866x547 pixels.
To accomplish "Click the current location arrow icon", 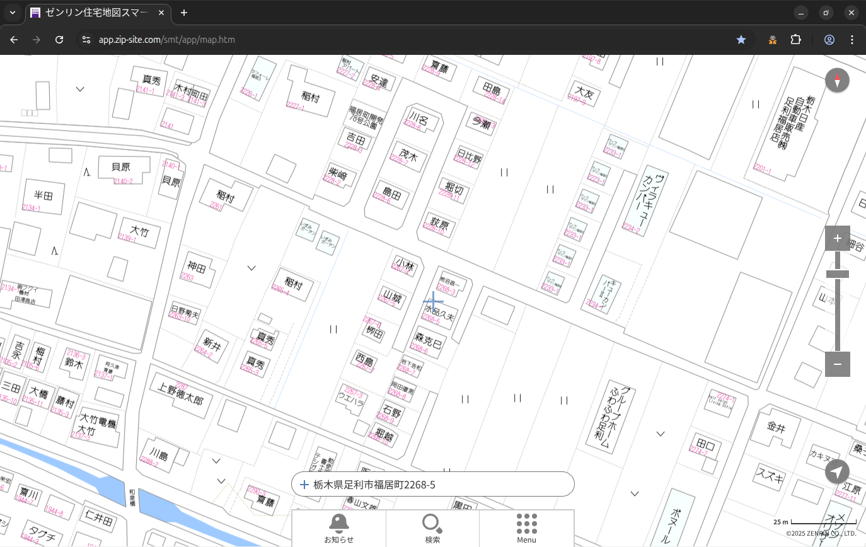I will tap(837, 471).
